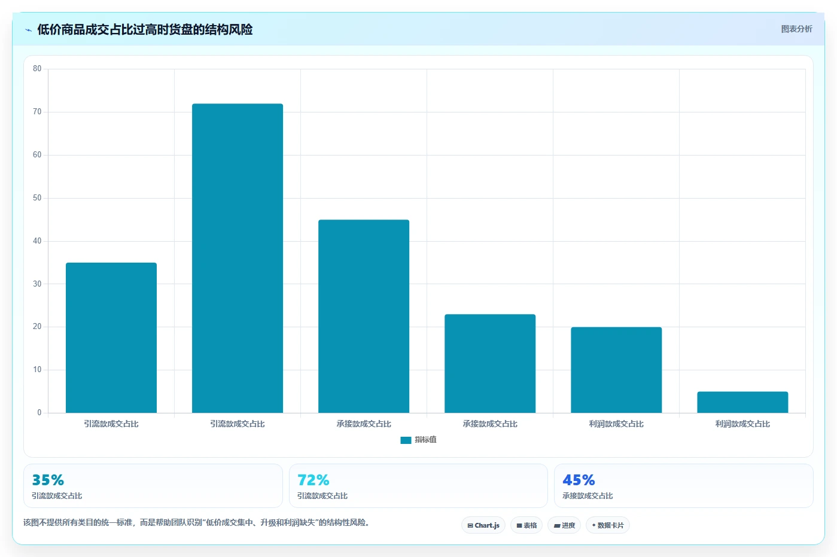
Task: Click the bar reaching 23 on the chart
Action: pos(490,364)
